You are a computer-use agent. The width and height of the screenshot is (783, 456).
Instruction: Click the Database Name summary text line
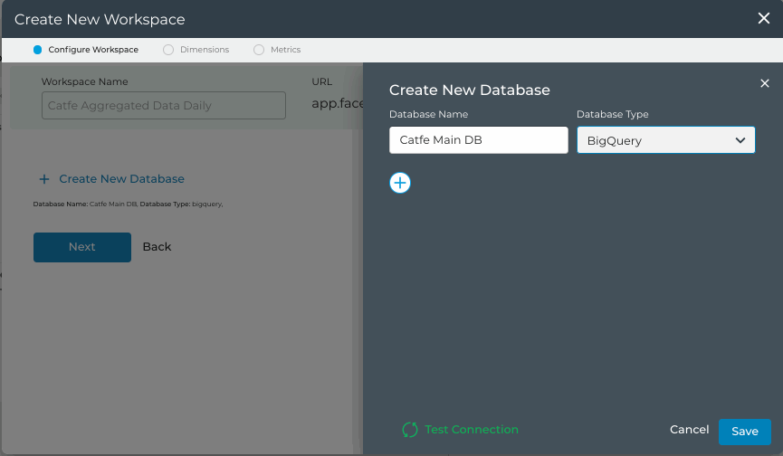128,204
